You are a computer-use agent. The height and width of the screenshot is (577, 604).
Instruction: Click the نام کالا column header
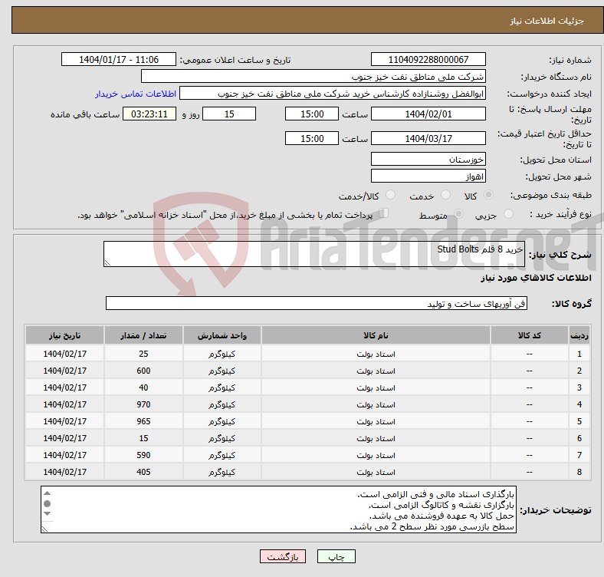point(376,336)
